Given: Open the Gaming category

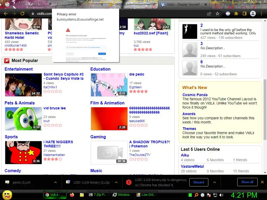Looking at the screenshot, I should click(x=98, y=137).
